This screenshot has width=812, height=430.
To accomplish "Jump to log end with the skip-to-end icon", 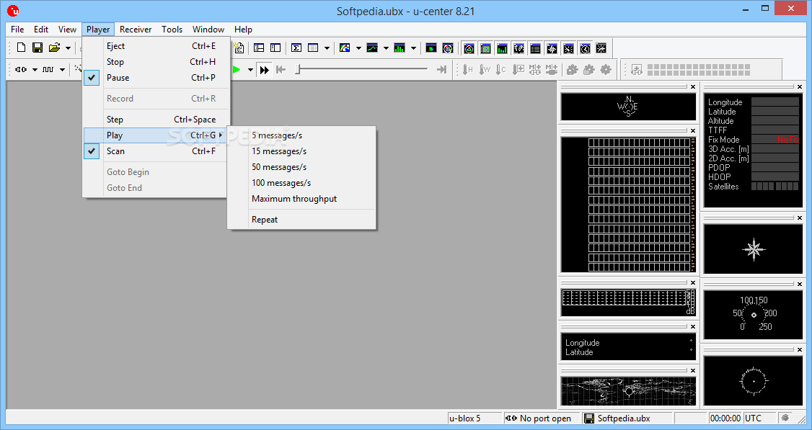I will pyautogui.click(x=442, y=69).
